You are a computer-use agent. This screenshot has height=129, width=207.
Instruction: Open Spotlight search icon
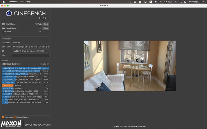(181, 2)
